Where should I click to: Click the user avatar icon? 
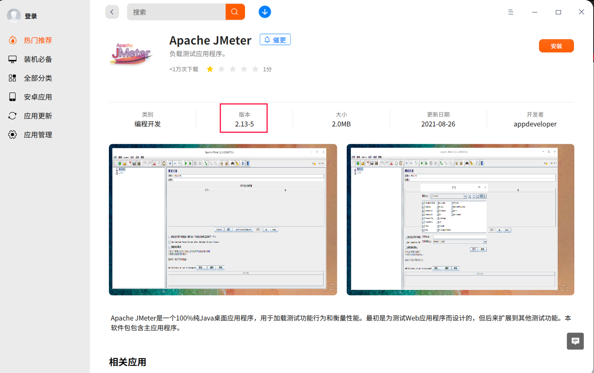14,15
